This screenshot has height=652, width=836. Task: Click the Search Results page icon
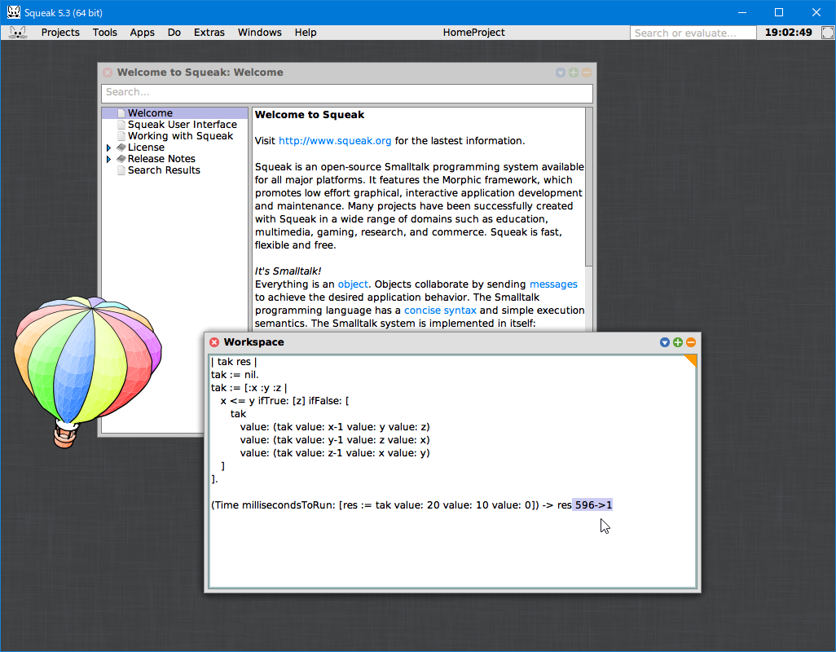121,170
